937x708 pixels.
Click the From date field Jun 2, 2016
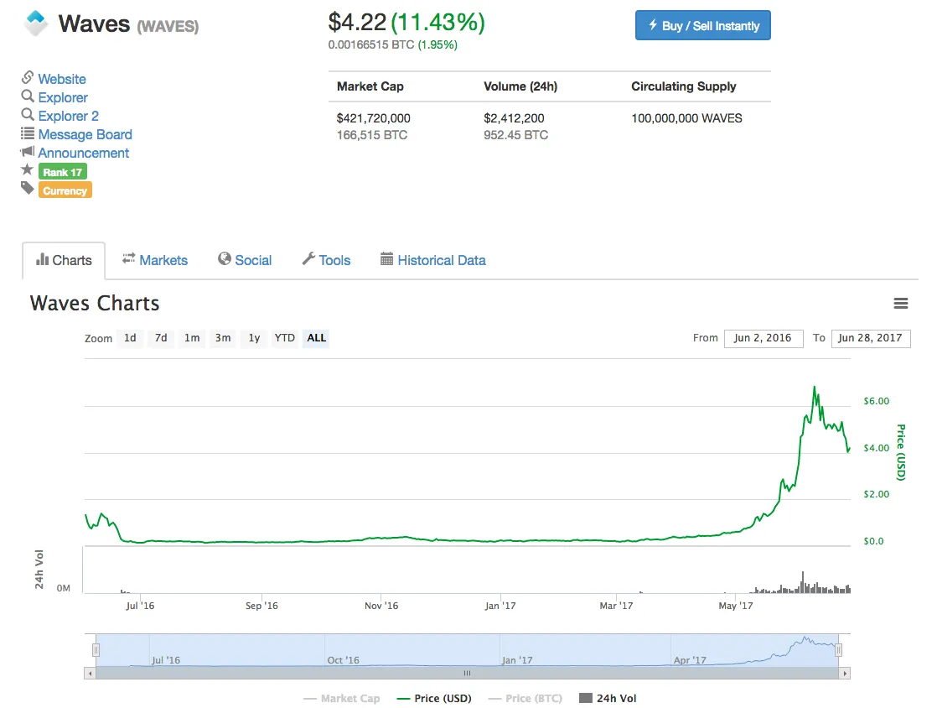764,338
